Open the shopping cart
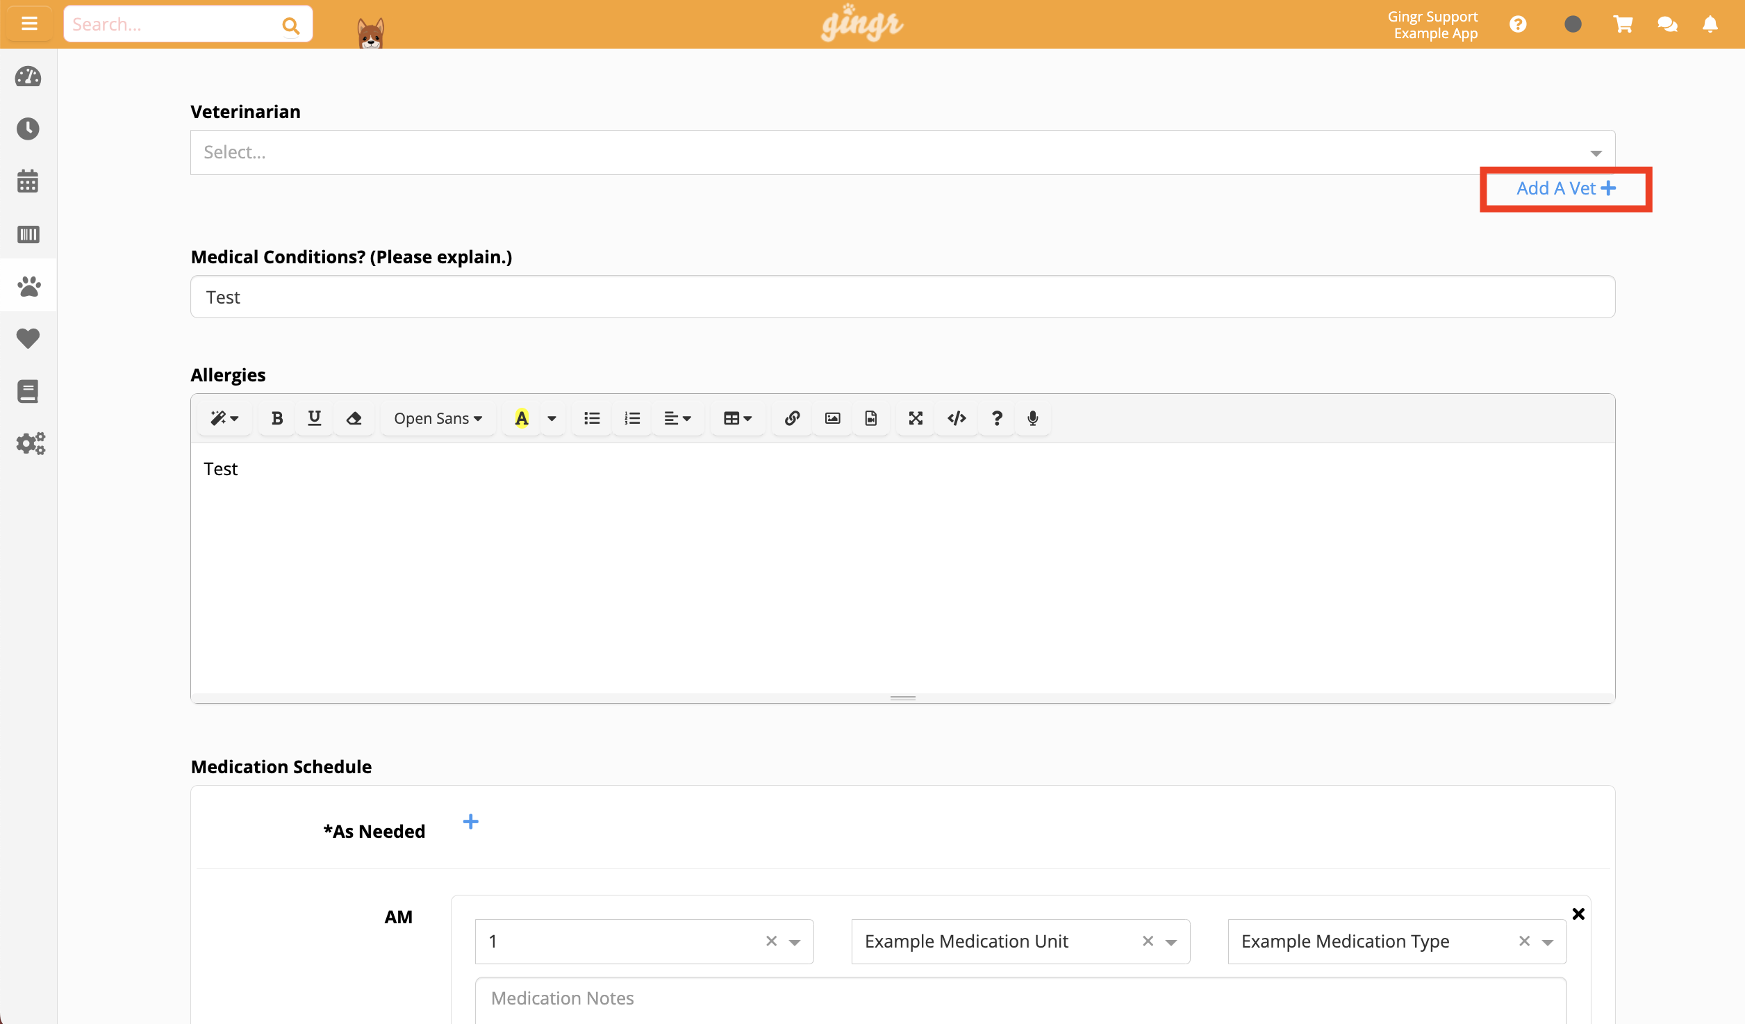Screen dimensions: 1745x1024 (1623, 24)
